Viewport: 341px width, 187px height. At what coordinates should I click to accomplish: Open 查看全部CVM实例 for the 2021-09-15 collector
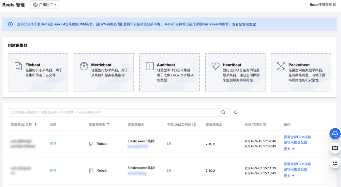297,137
